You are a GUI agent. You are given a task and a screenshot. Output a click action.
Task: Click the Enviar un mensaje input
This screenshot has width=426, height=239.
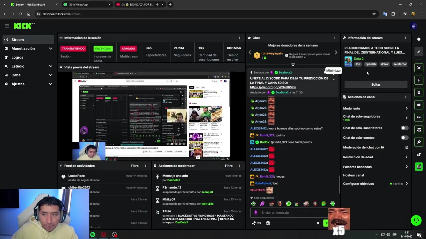tap(289, 213)
